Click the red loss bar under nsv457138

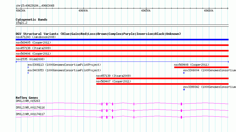[122, 51]
